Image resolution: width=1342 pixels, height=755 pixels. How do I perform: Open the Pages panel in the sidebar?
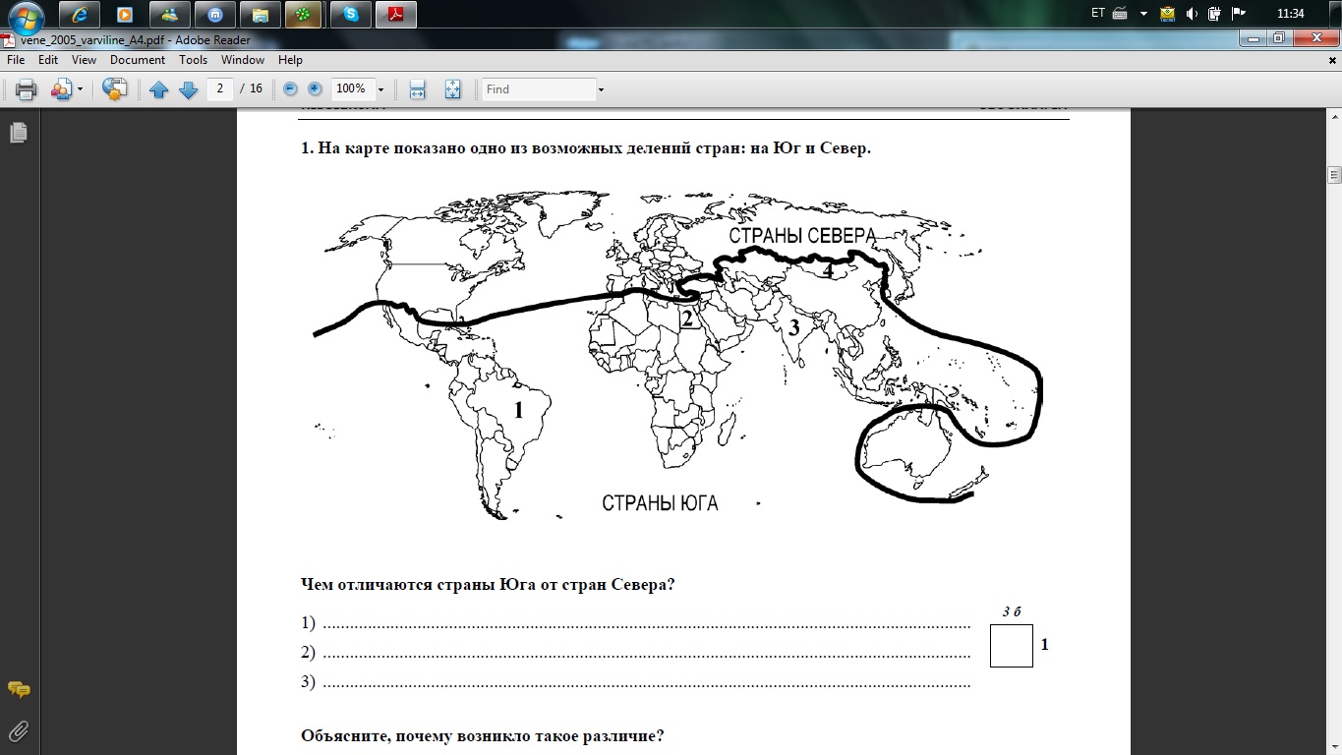pos(19,133)
